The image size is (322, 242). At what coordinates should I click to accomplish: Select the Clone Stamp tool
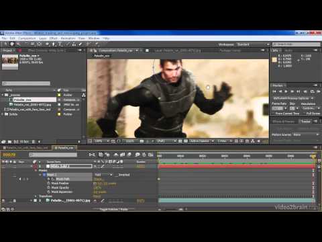click(74, 44)
